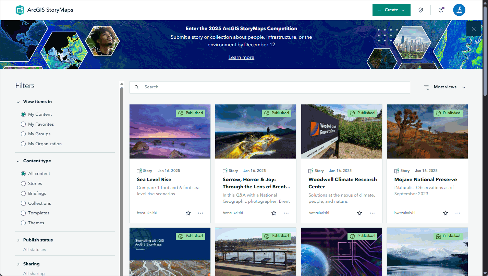This screenshot has height=276, width=488.
Task: Expand the Publish status section
Action: tap(18, 240)
